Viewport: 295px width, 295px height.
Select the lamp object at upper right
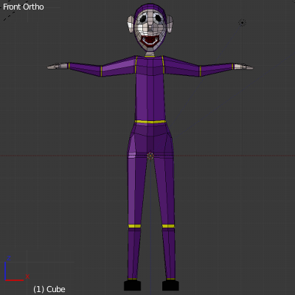243,23
